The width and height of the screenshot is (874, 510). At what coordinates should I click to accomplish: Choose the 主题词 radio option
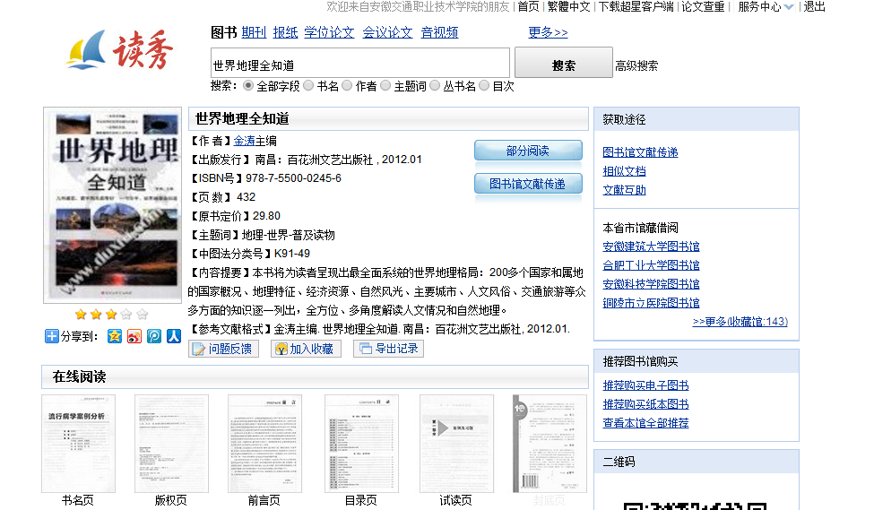[385, 86]
